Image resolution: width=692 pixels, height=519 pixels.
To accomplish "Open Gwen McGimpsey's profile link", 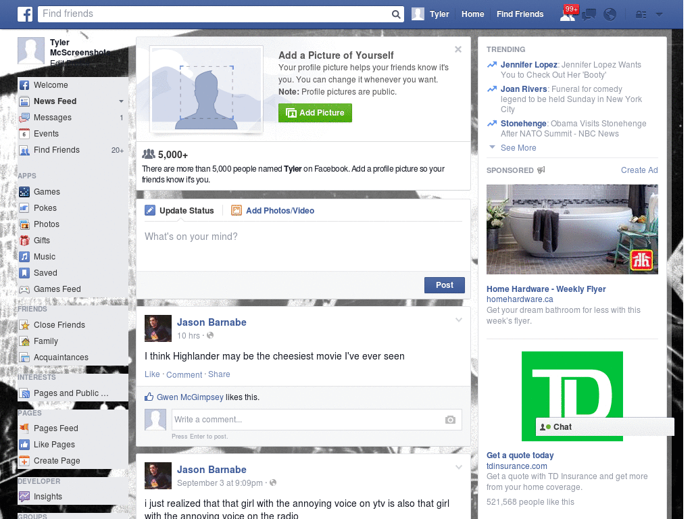I will coord(190,397).
